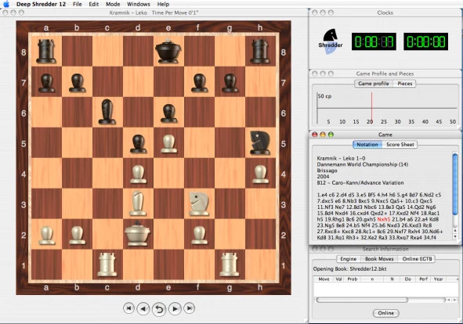Jump to the start of the game
This screenshot has width=463, height=324.
[x=128, y=308]
